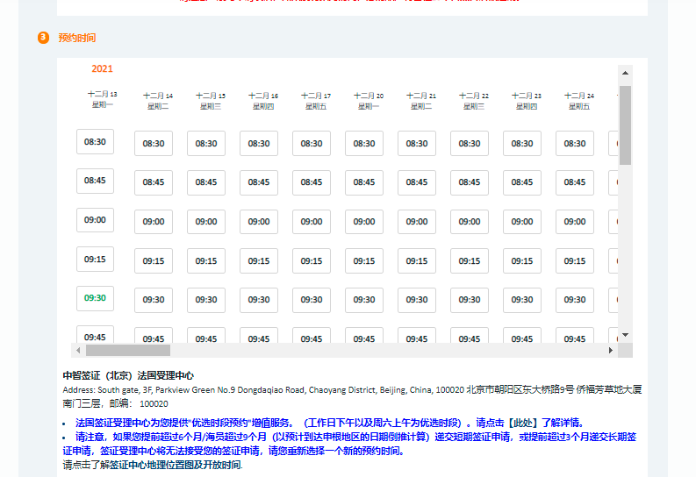Pick 09:15 on Thursday December 23
696x477 pixels.
(x=522, y=261)
